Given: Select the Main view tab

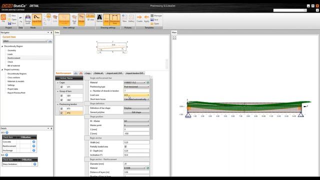Looking at the screenshot, I should pyautogui.click(x=174, y=32).
